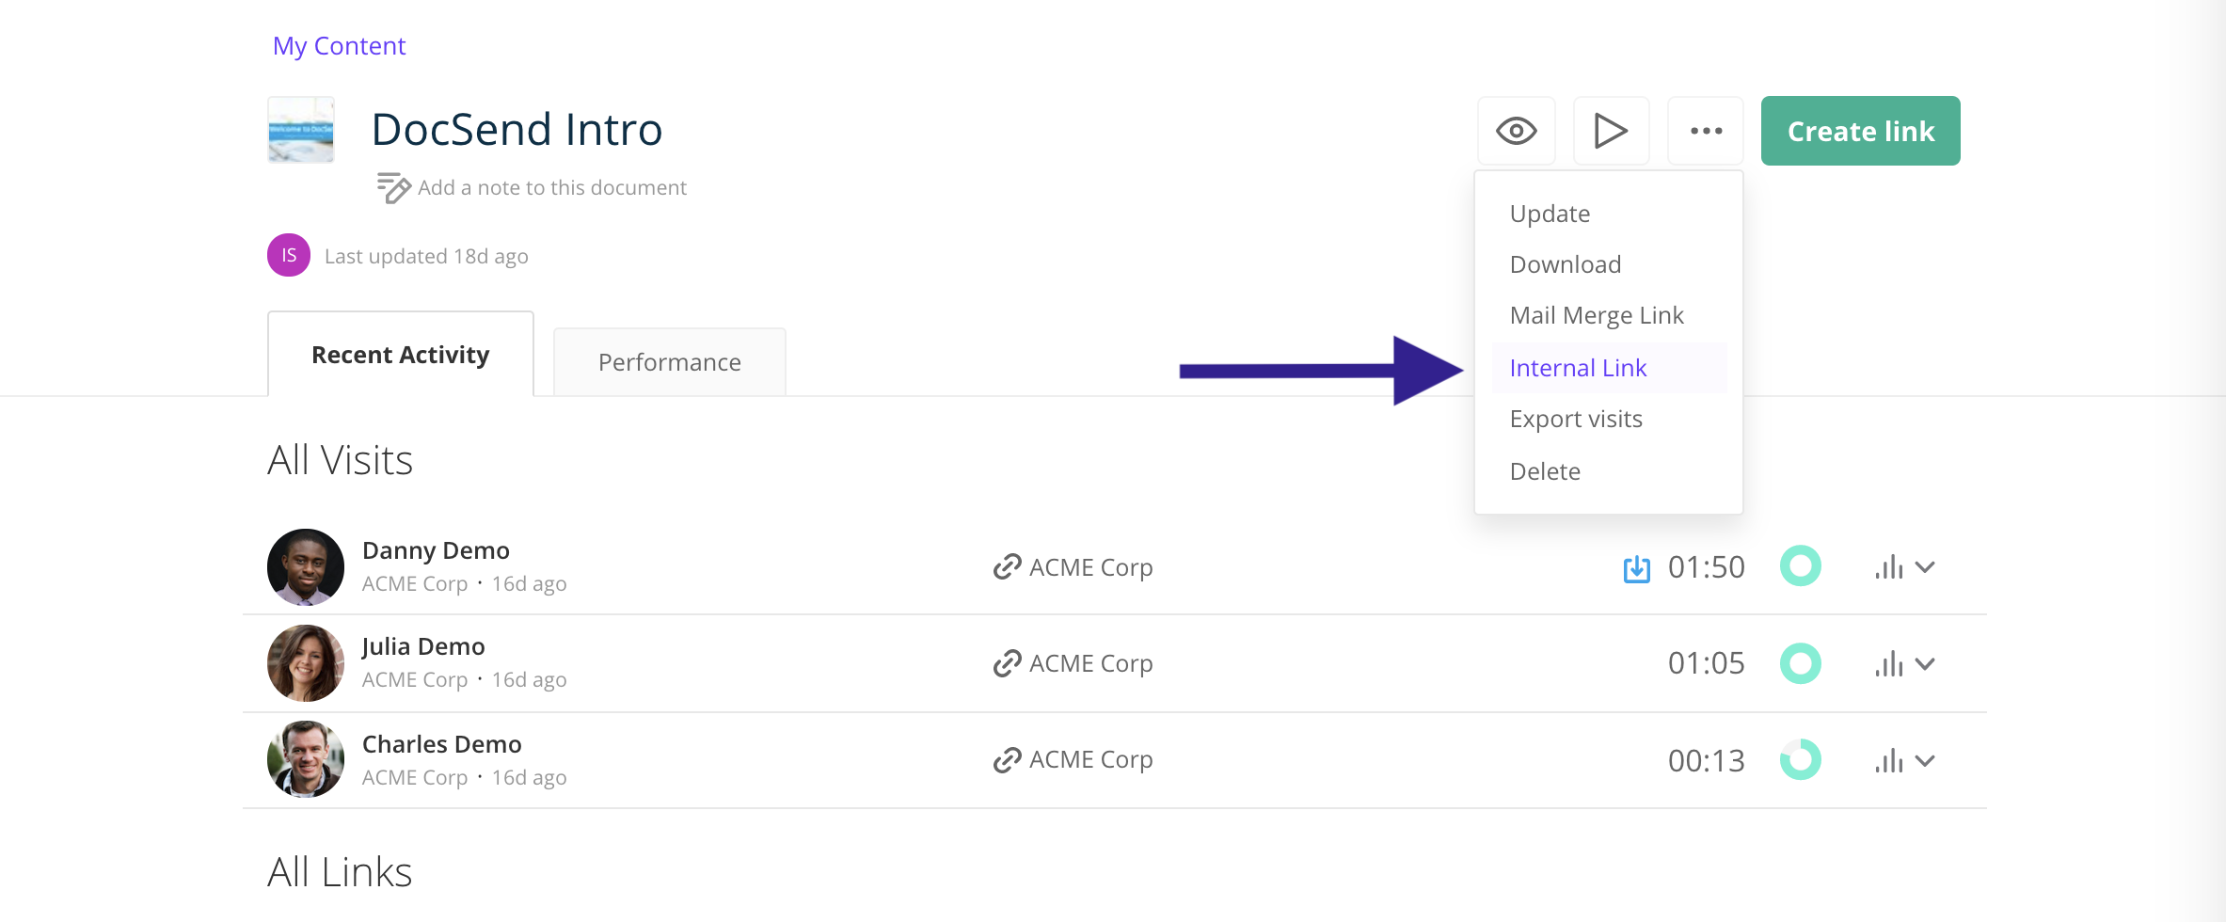Click 'ACME Corp · 16d ago' under Danny Demo
The width and height of the screenshot is (2226, 922).
click(x=464, y=584)
